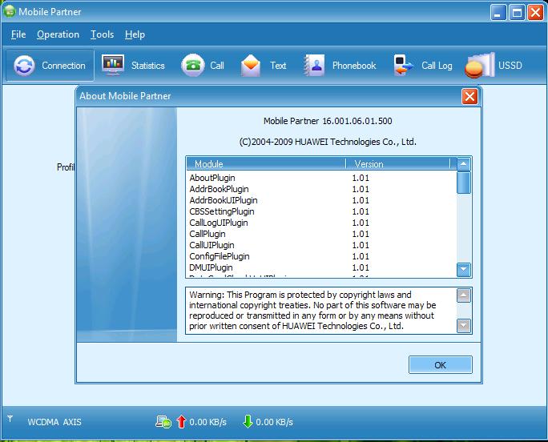Minimize the Mobile Partner window
This screenshot has height=442, width=548.
[x=498, y=13]
